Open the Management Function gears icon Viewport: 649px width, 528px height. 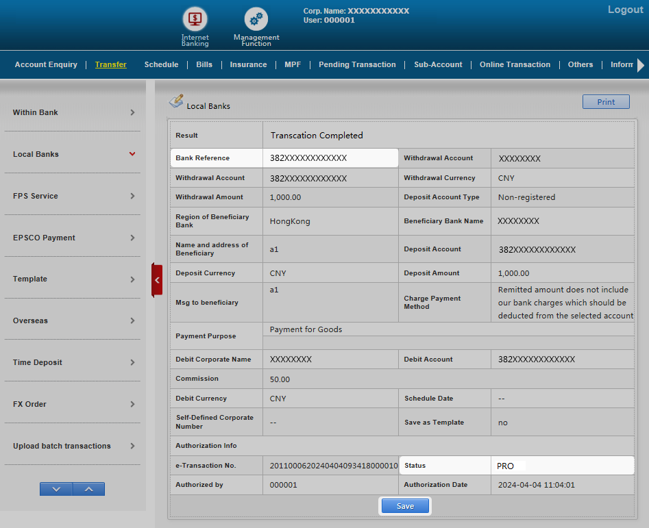[x=256, y=18]
